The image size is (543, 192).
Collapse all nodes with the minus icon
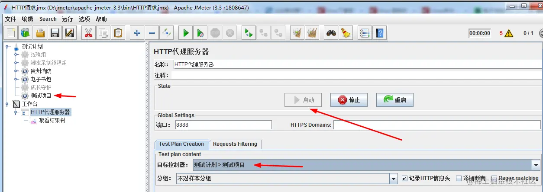tap(152, 33)
